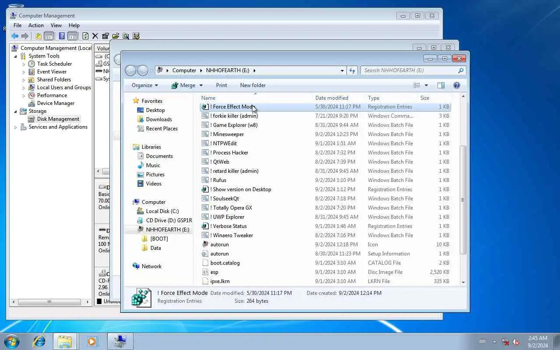Open Windows Media Player from the taskbar
The image size is (560, 350).
[x=92, y=341]
